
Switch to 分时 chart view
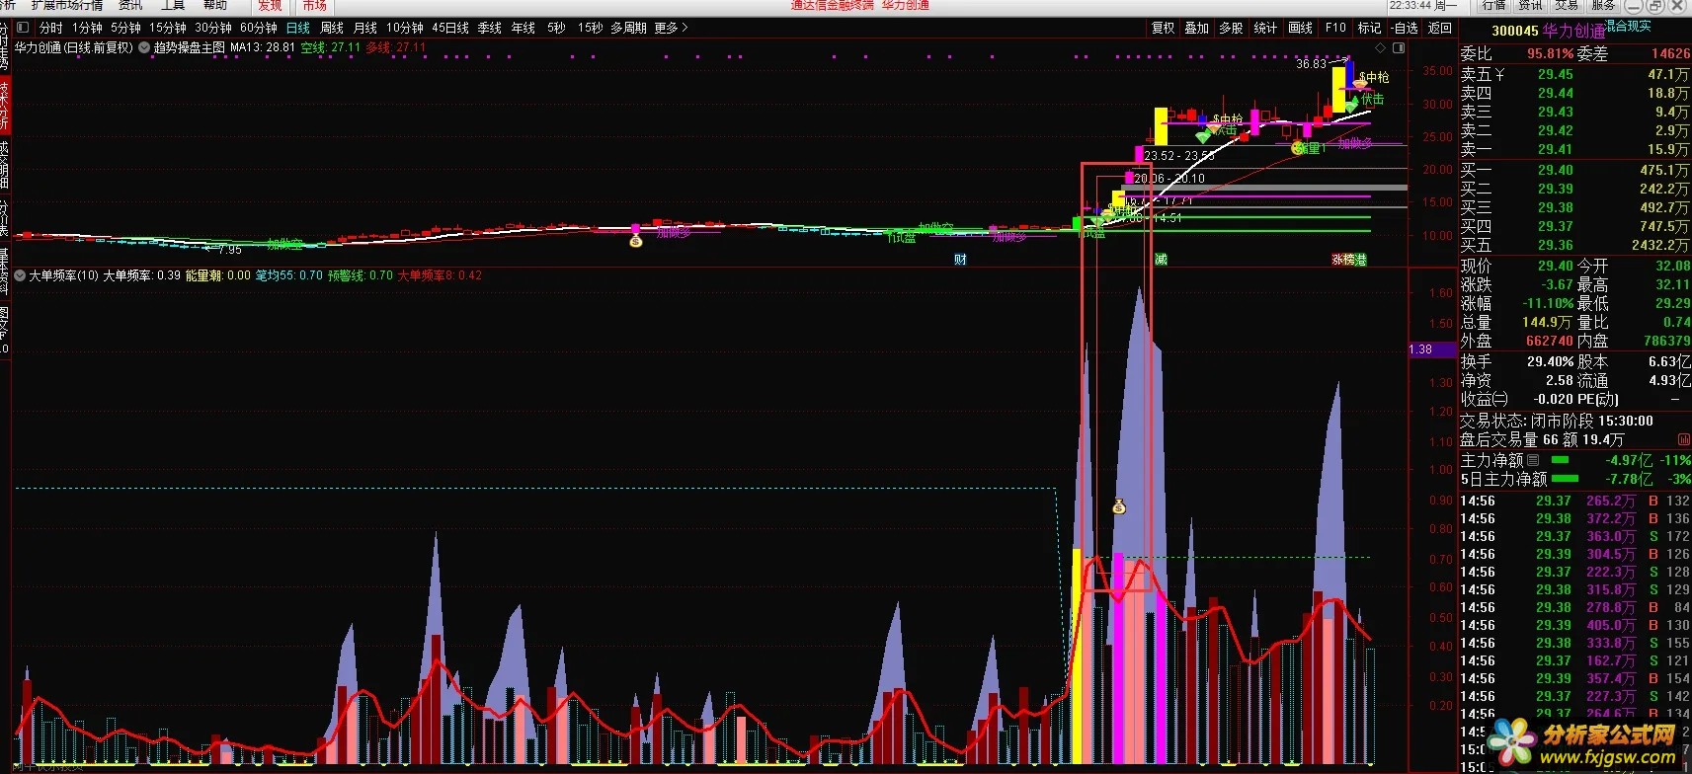50,28
